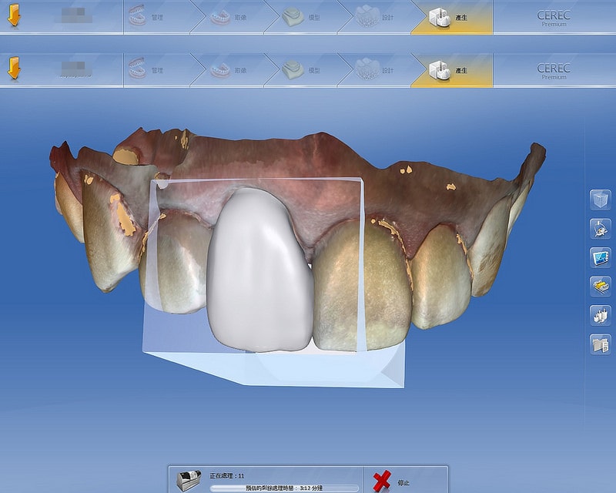The height and width of the screenshot is (493, 616).
Task: Click the milling machine icon in status panel
Action: [188, 480]
